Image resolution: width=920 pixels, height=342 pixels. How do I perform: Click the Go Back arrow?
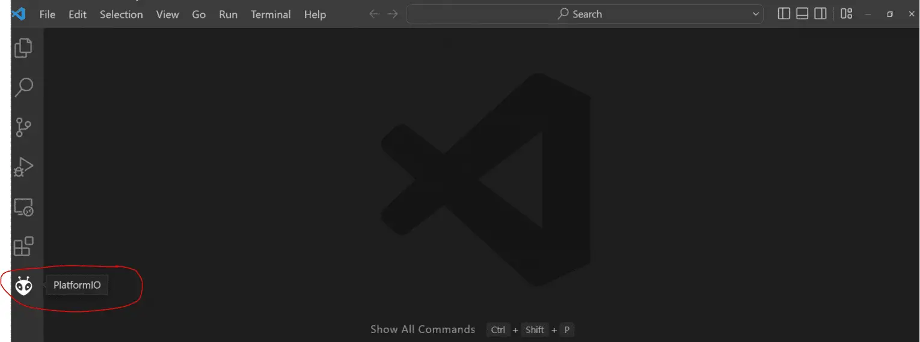click(x=374, y=14)
